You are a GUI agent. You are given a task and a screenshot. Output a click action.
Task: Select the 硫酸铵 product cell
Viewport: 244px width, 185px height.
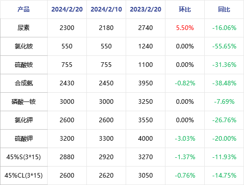coord(24,65)
